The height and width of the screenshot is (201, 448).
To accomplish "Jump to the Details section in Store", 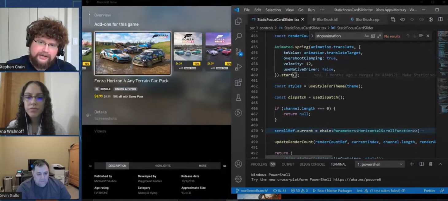I will pyautogui.click(x=100, y=112).
